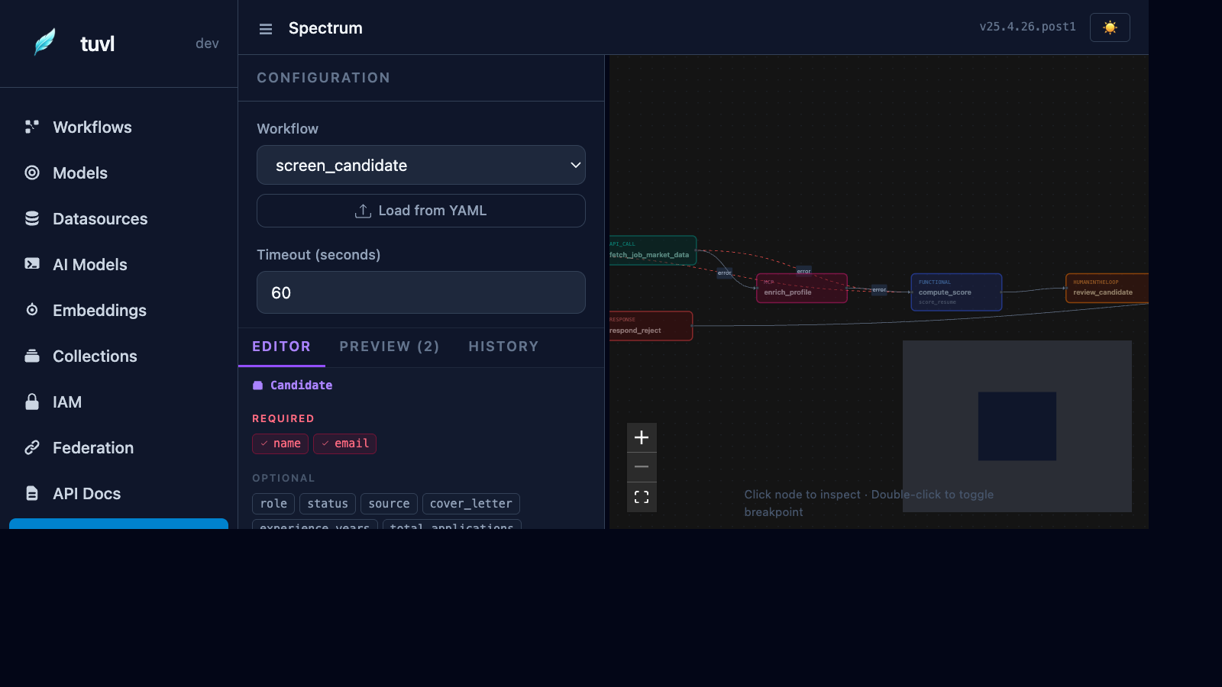Toggle the optional source chip
Viewport: 1222px width, 687px height.
pos(389,504)
